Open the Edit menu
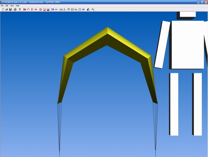Image resolution: width=208 pixels, height=157 pixels. pos(7,6)
